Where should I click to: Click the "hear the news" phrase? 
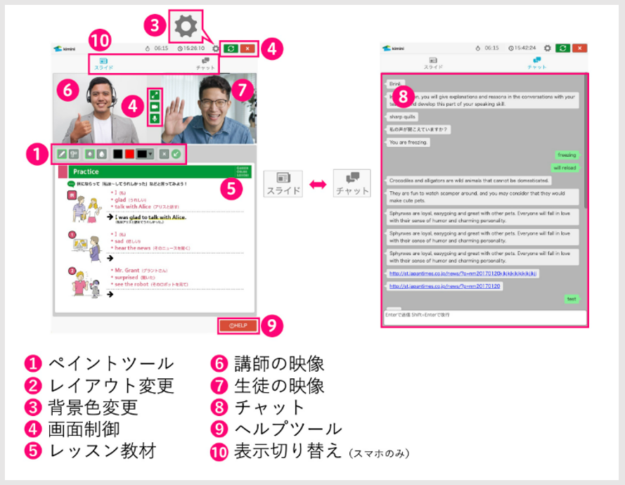(x=133, y=248)
